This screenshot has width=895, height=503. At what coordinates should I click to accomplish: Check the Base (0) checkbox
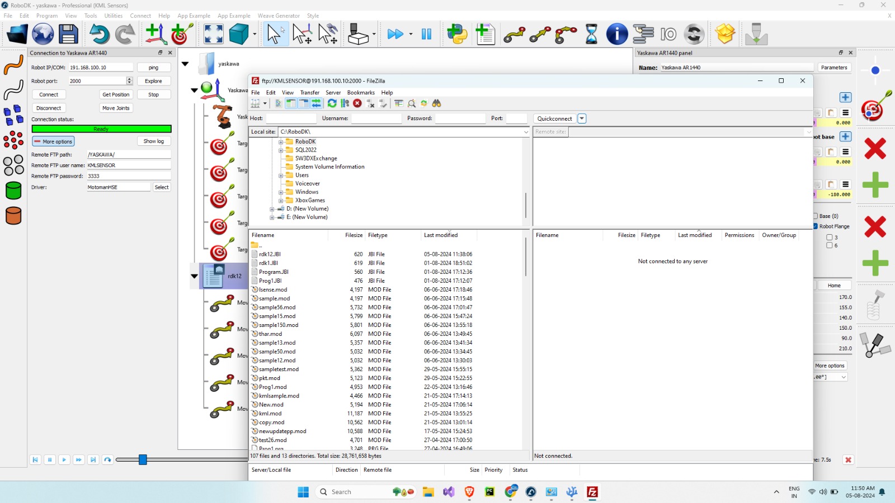(x=816, y=216)
